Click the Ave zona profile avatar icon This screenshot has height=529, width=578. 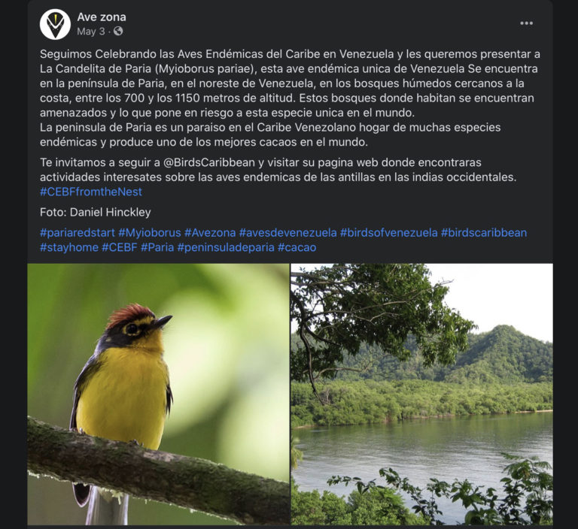tap(55, 24)
